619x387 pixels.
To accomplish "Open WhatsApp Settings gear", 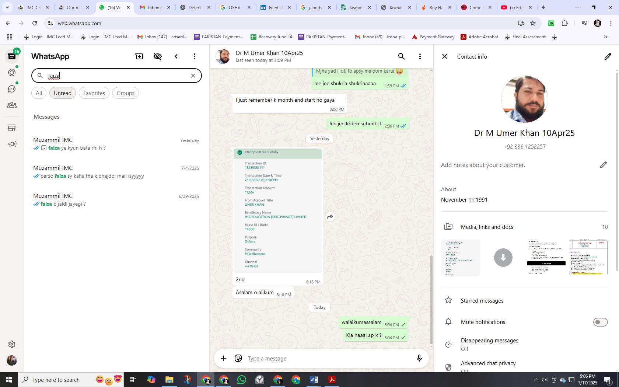I will (12, 344).
